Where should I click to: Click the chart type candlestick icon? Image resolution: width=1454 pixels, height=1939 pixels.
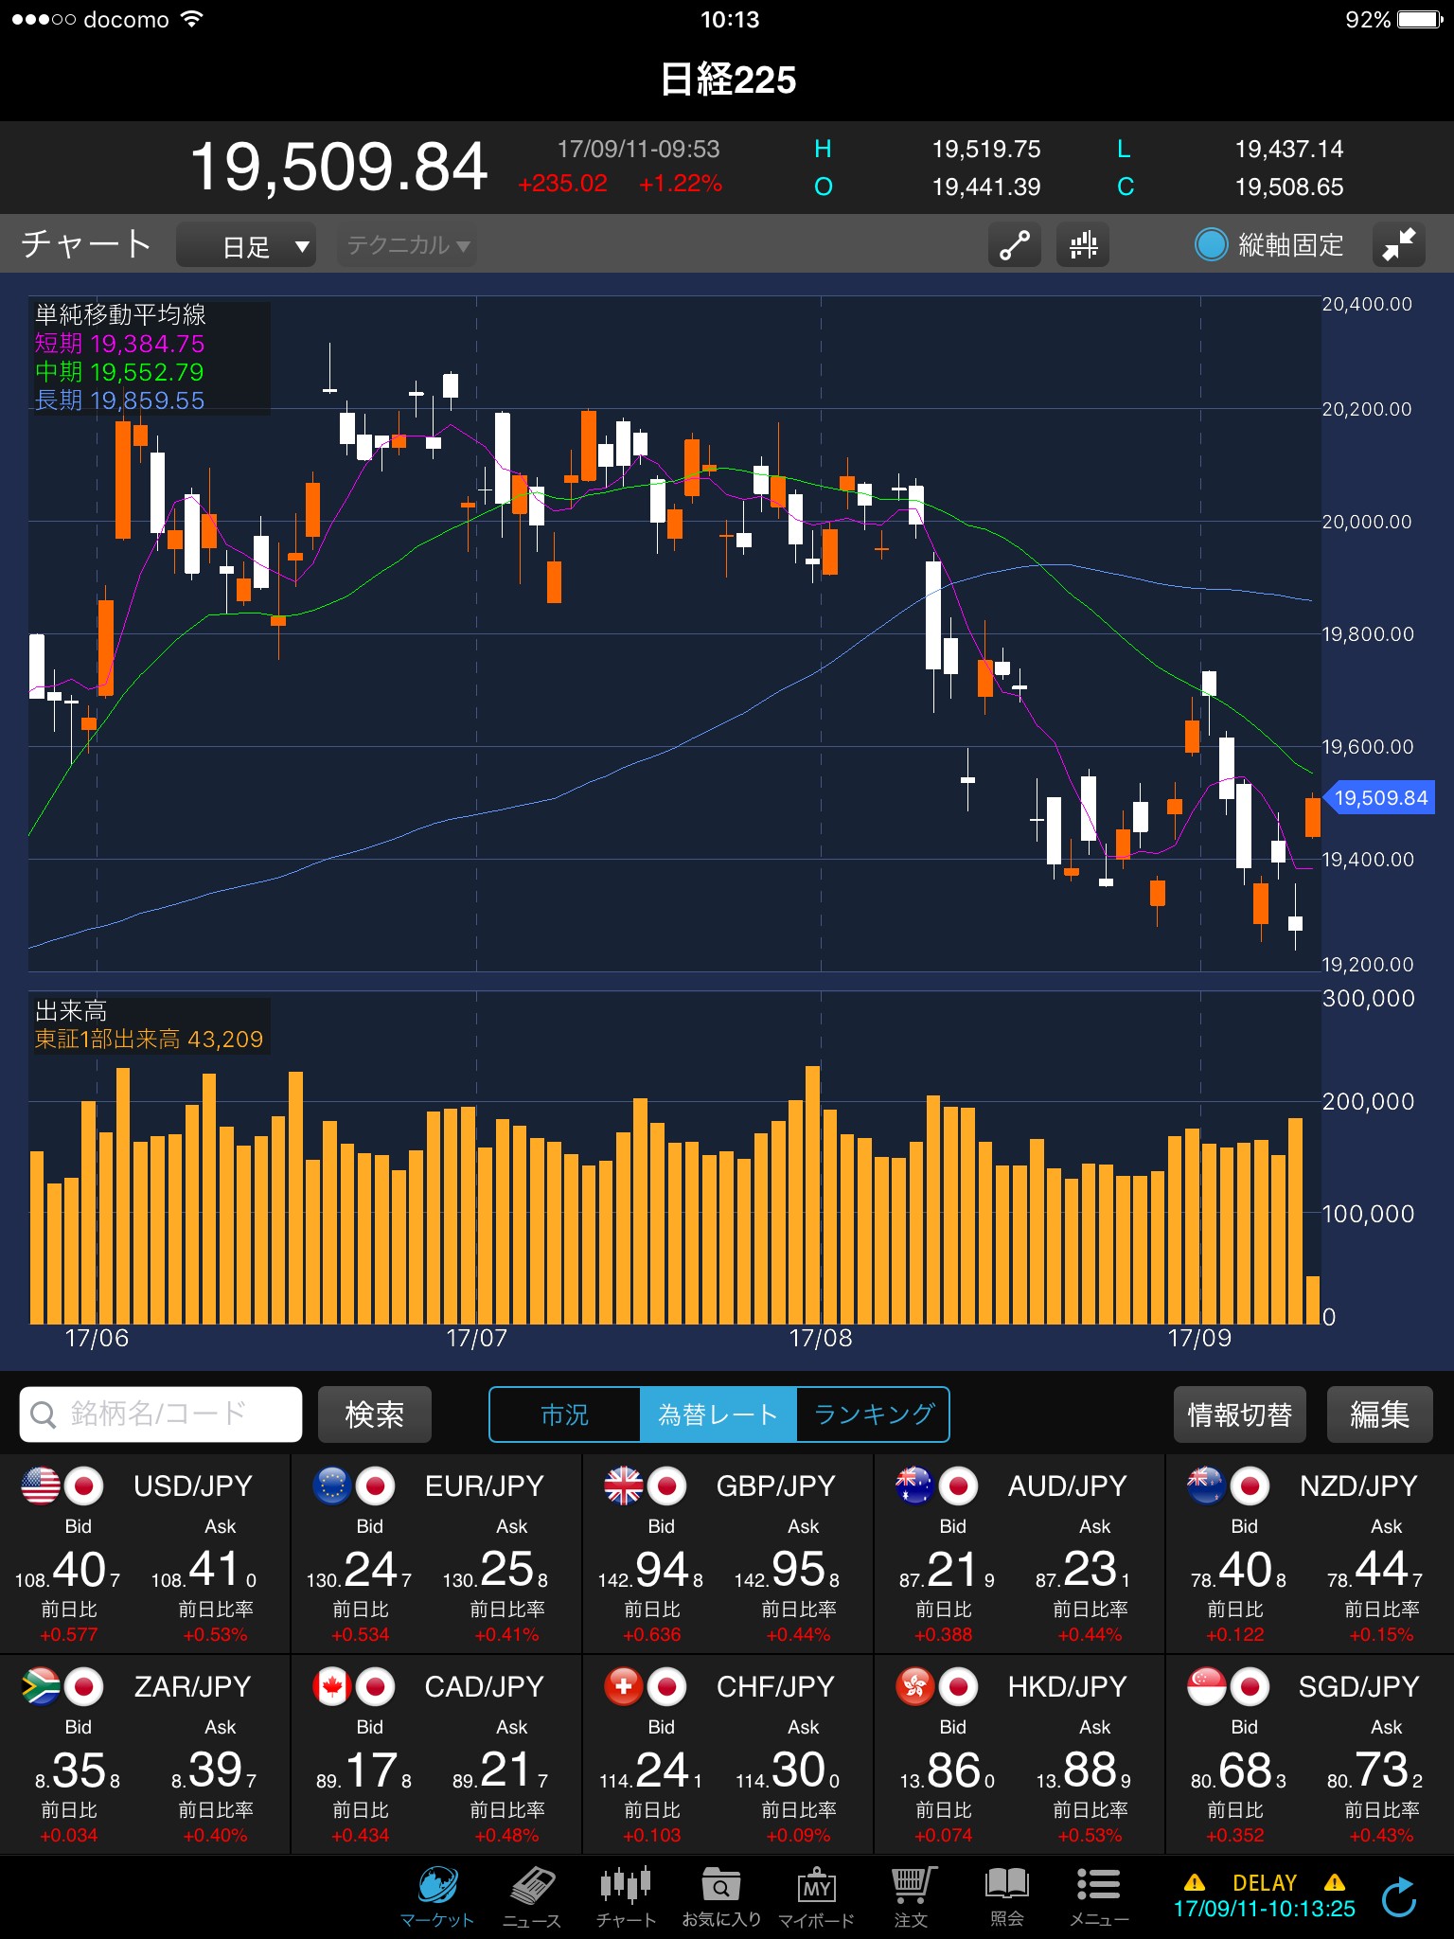pos(1083,245)
